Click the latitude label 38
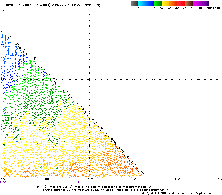Screen dimensions: 222x195 (x=2, y=45)
